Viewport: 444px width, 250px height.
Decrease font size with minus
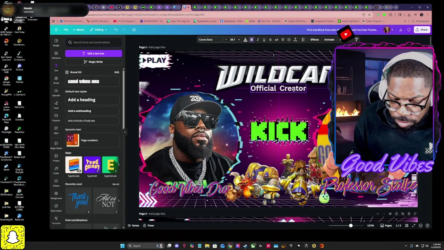click(226, 40)
